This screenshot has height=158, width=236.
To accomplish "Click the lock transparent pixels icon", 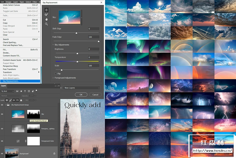I will click(7, 100).
